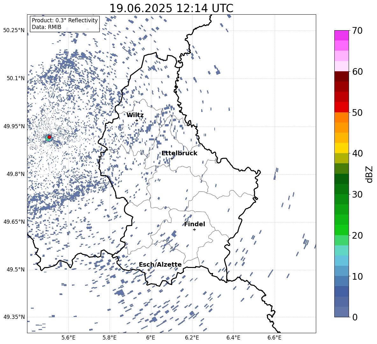The width and height of the screenshot is (377, 344).
Task: Click the colorbar tick label 30
Action: [357, 194]
